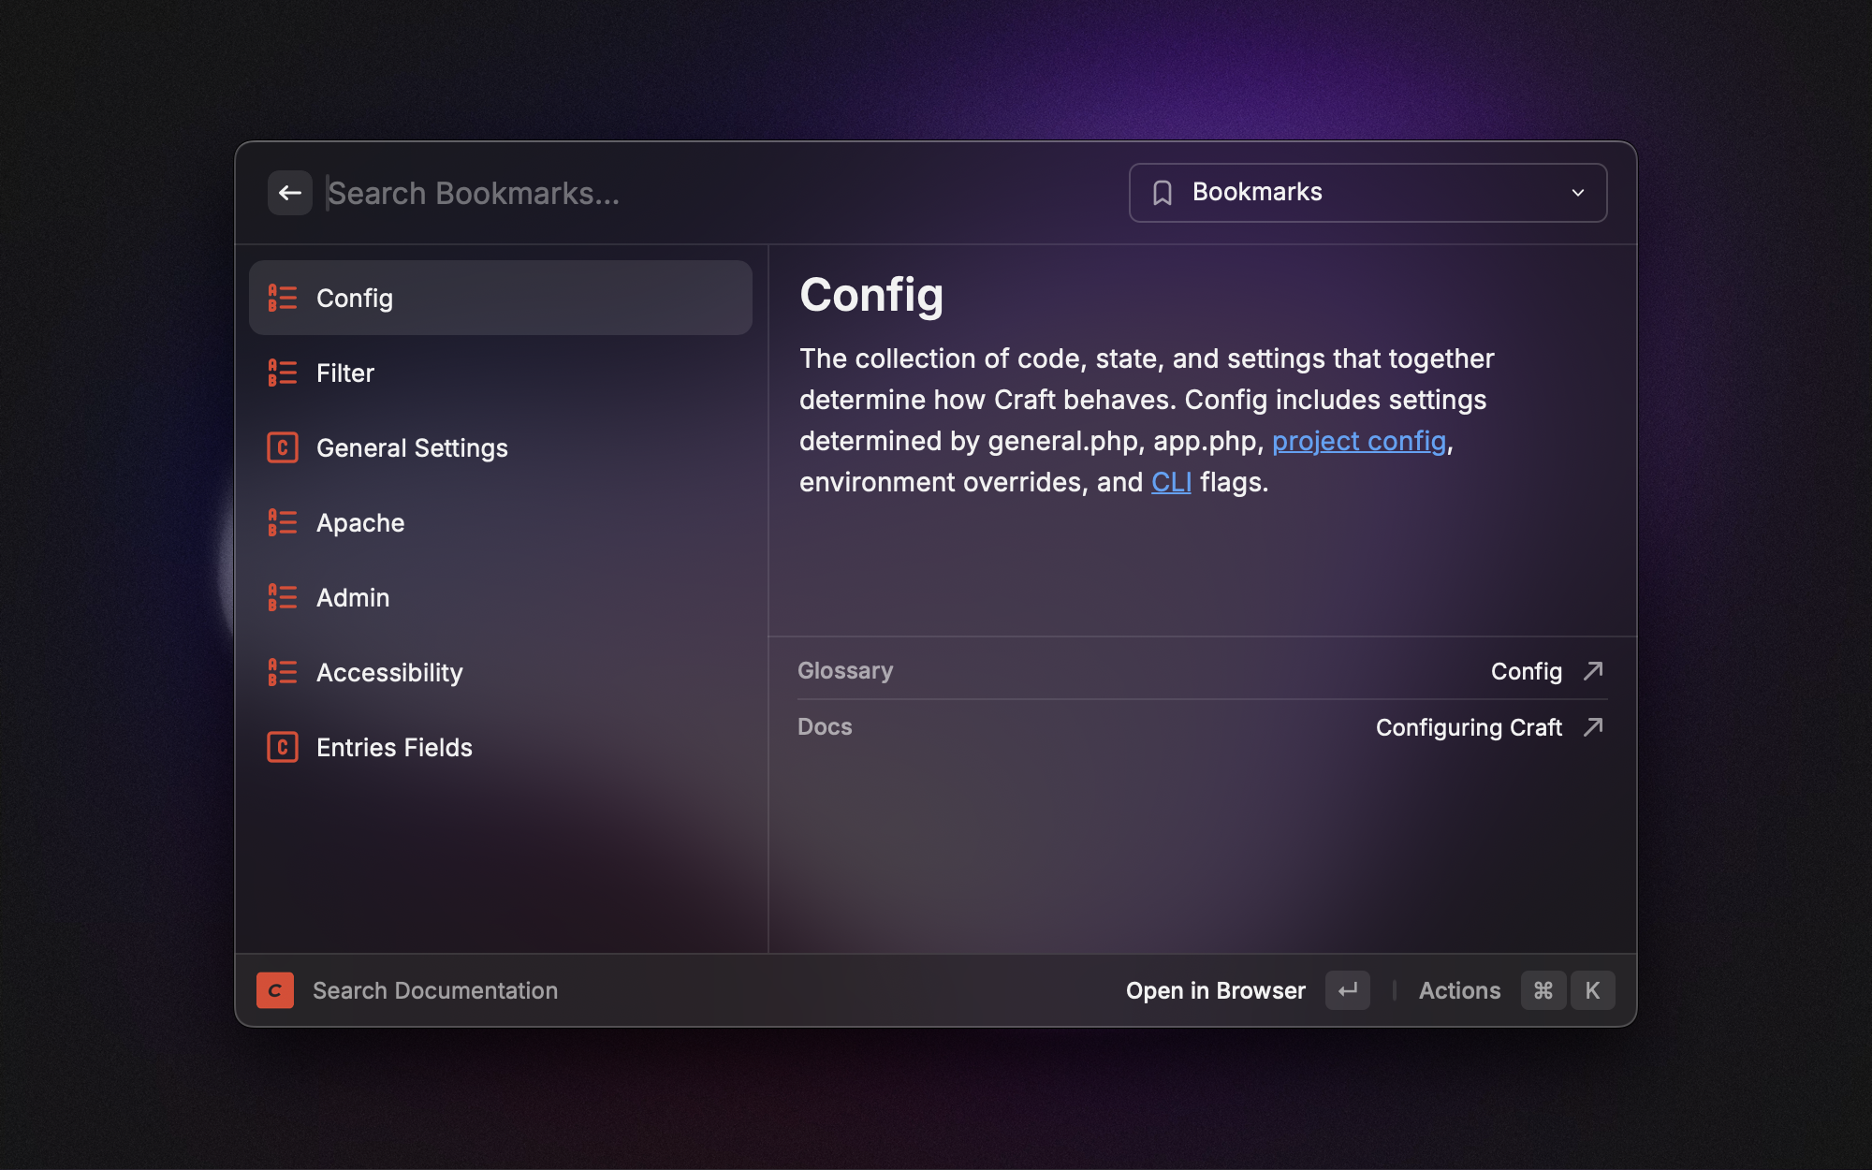The height and width of the screenshot is (1170, 1872).
Task: Open the Bookmarks dropdown
Action: (x=1367, y=193)
